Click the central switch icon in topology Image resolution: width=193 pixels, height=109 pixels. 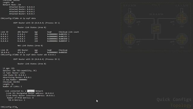coord(156,29)
